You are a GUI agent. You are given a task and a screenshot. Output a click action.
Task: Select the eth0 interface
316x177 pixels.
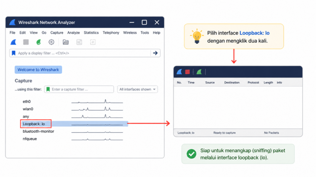[x=27, y=101]
